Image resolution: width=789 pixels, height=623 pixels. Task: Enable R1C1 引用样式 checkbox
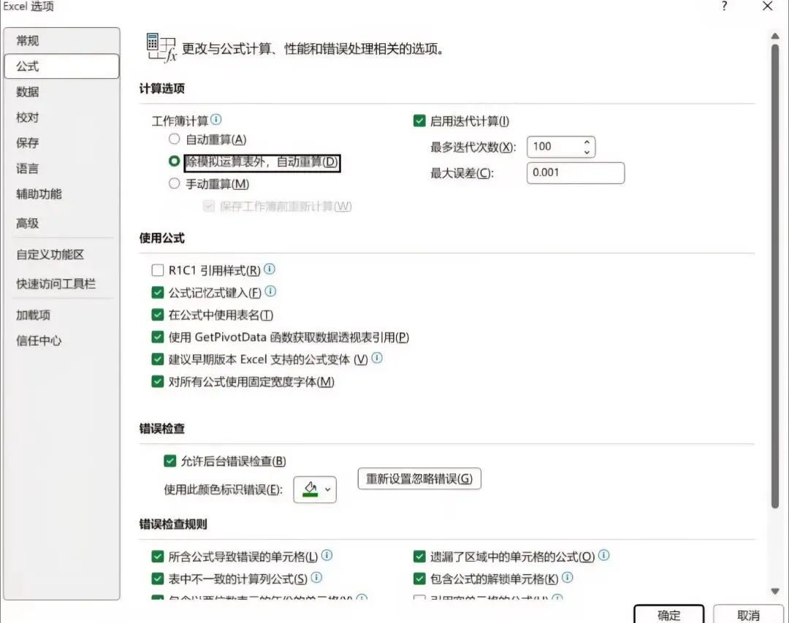coord(158,270)
